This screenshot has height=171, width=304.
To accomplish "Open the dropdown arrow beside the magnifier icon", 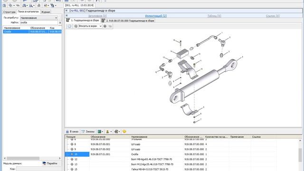I will pyautogui.click(x=34, y=6).
